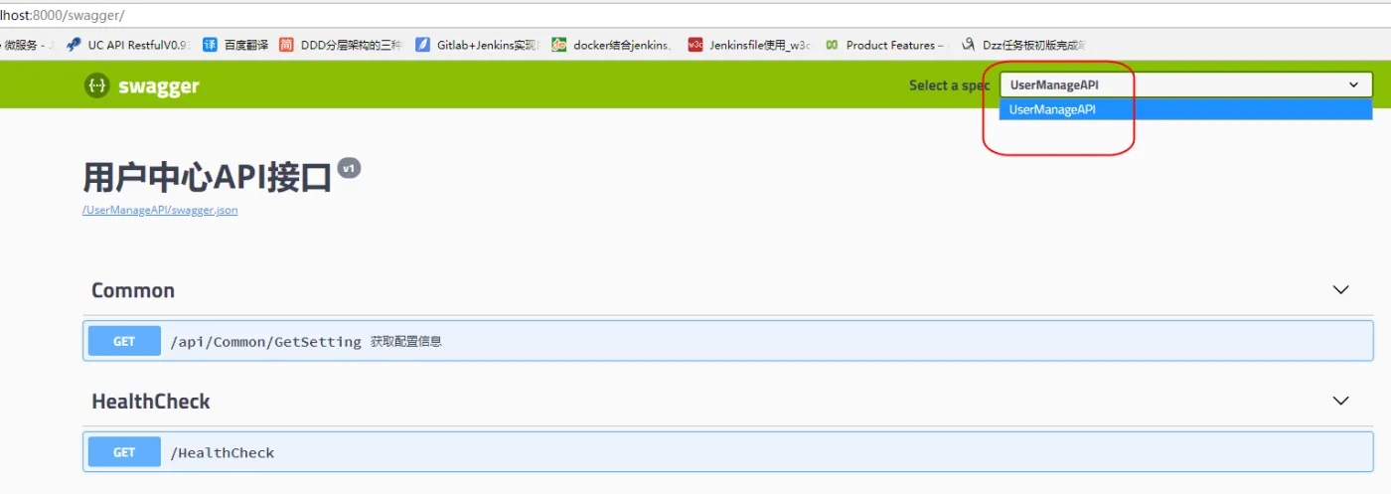
Task: Expand the /api/Common/GetSetting endpoint path
Action: 266,341
